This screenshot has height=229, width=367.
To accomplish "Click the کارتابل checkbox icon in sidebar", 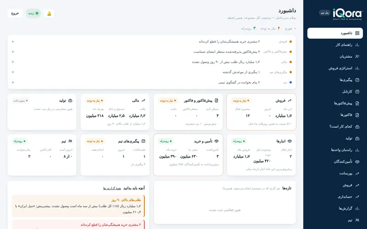I will (357, 92).
